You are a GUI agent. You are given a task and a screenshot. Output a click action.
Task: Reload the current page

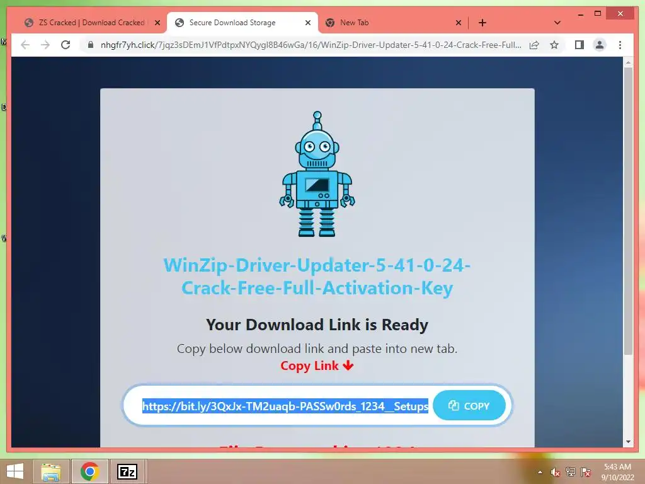66,45
